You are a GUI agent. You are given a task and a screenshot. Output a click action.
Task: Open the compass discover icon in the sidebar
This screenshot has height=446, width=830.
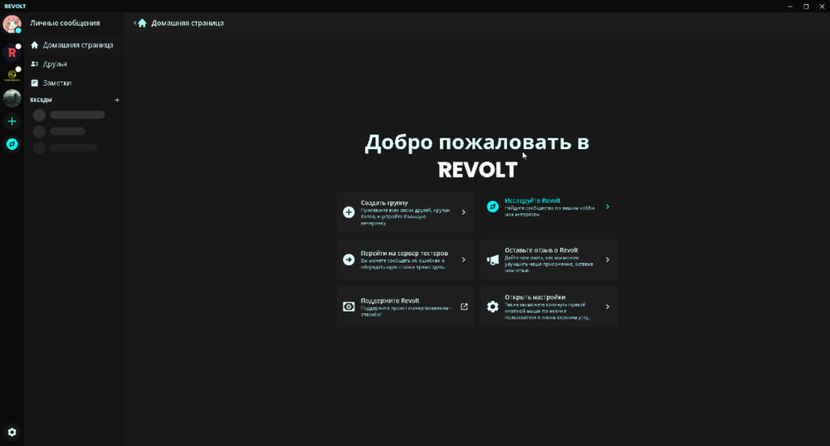pyautogui.click(x=12, y=144)
